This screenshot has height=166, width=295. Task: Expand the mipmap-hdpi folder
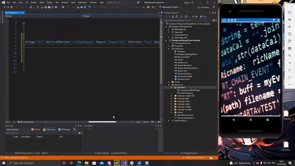(x=171, y=98)
